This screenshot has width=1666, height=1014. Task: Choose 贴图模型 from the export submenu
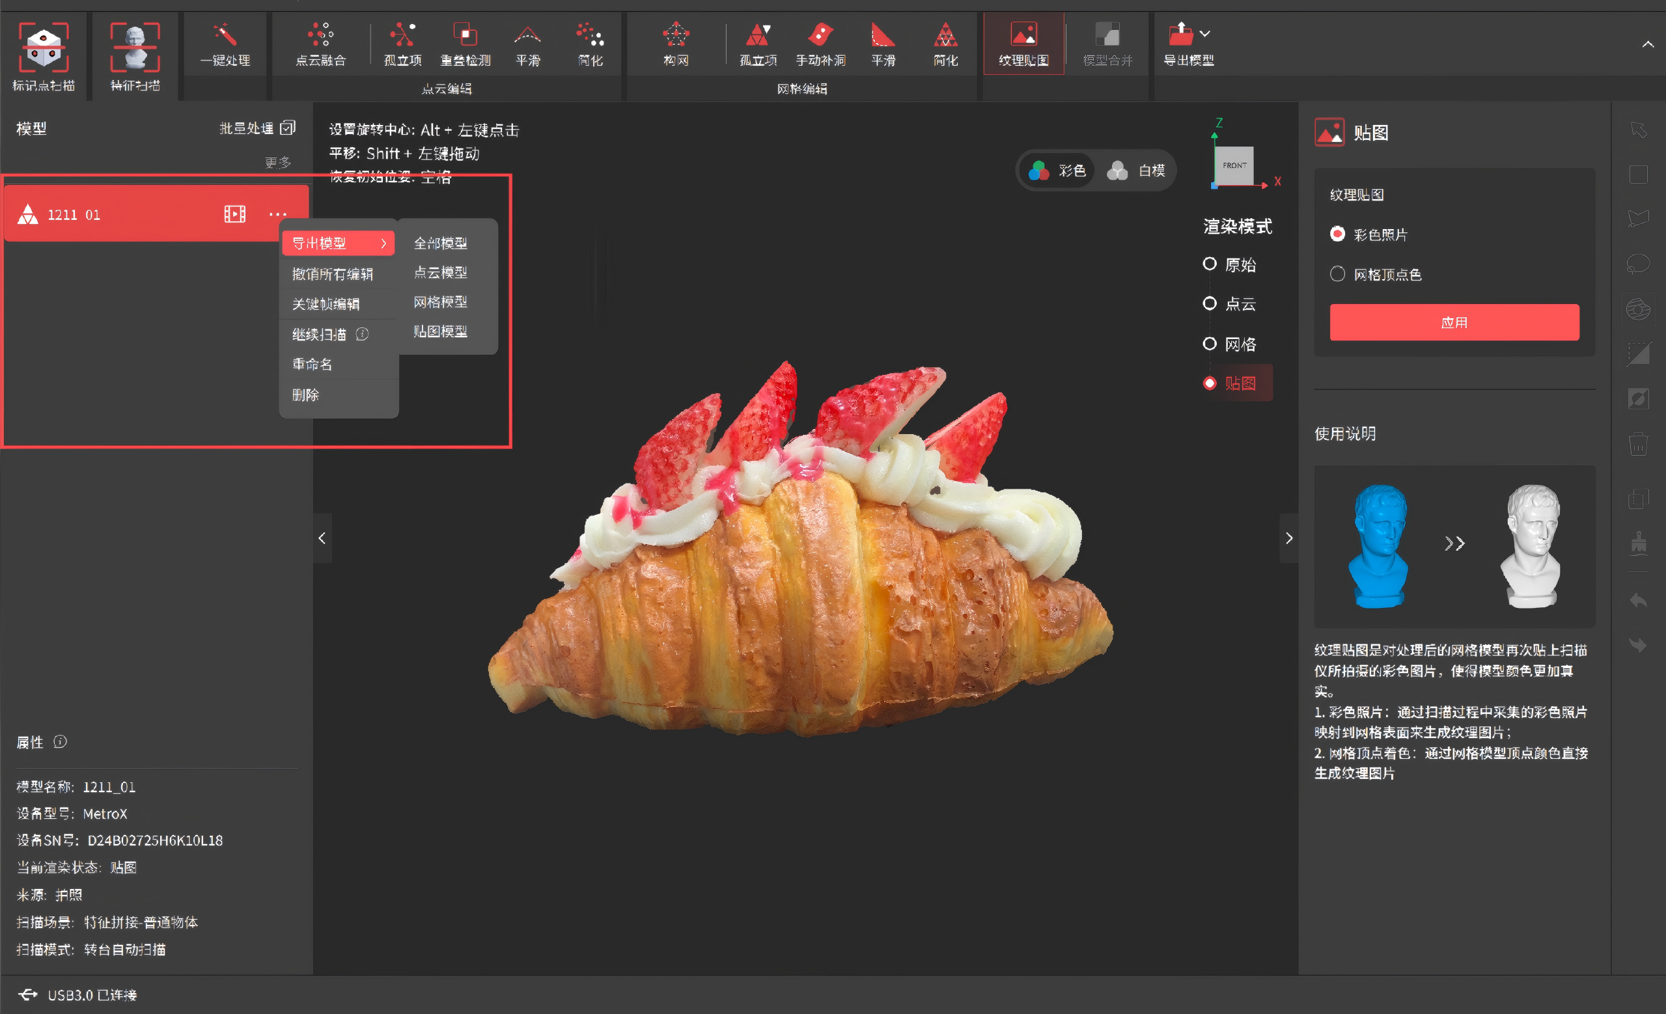(440, 331)
